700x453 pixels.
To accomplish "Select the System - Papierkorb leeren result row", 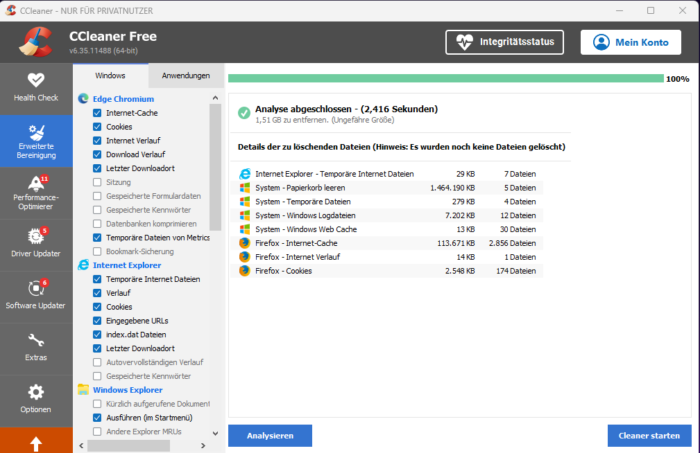I will click(386, 188).
